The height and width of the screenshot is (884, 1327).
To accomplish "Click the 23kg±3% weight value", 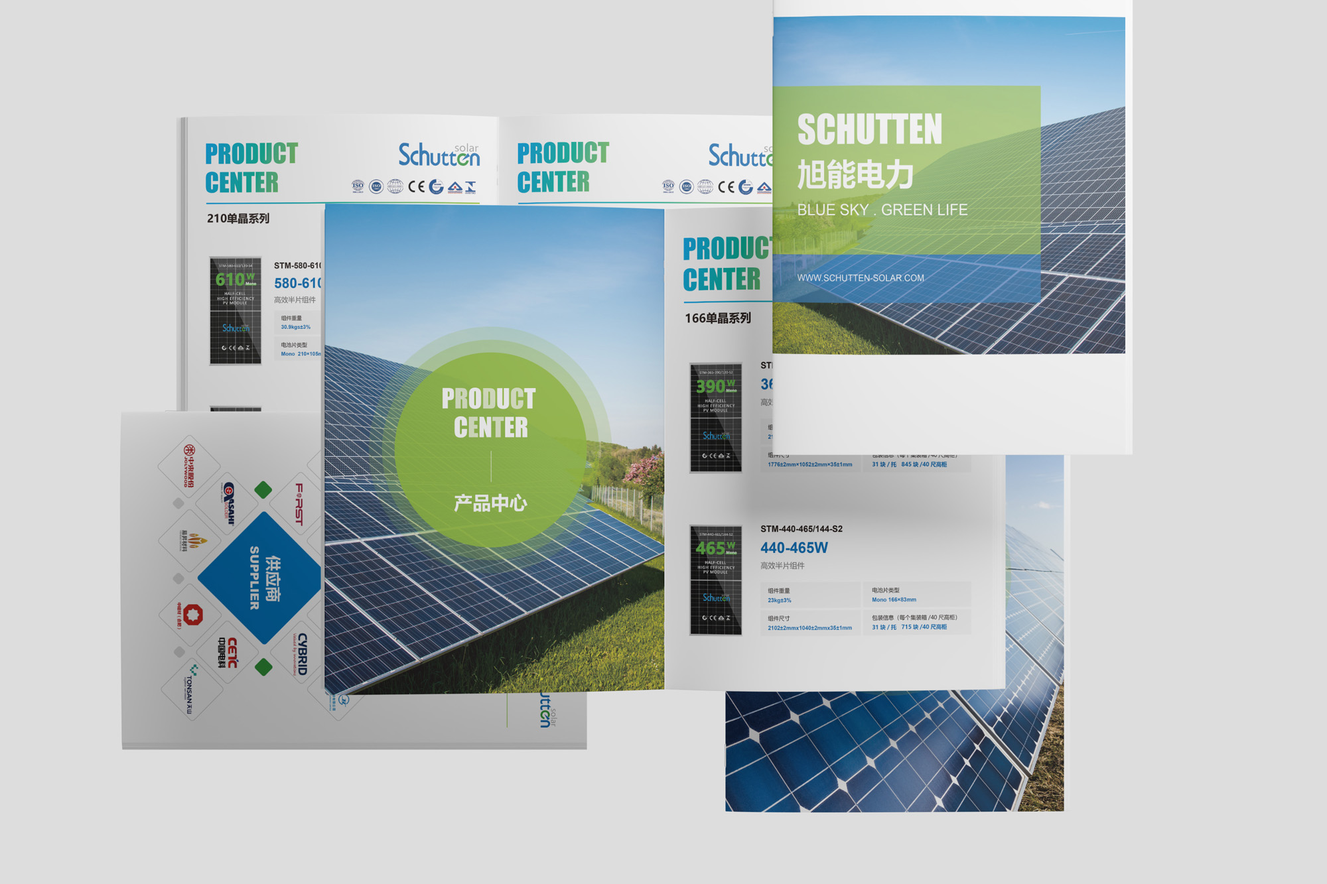I will tap(780, 600).
